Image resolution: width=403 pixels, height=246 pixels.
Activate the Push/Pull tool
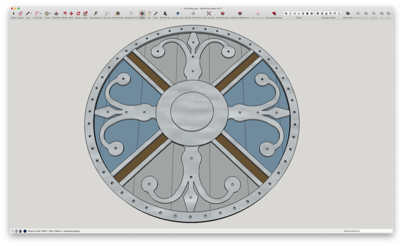point(56,14)
